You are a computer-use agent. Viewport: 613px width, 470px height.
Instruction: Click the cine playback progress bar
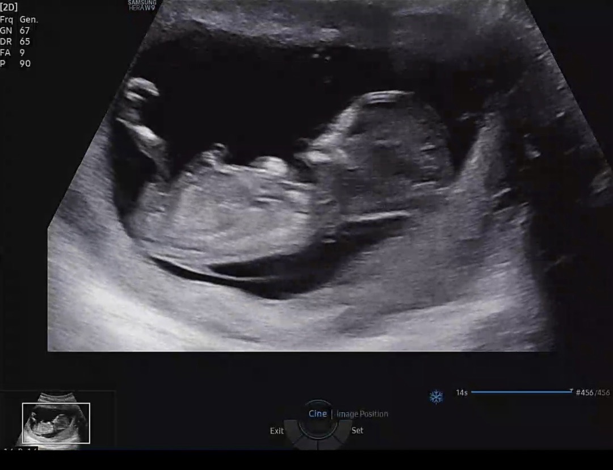[520, 392]
